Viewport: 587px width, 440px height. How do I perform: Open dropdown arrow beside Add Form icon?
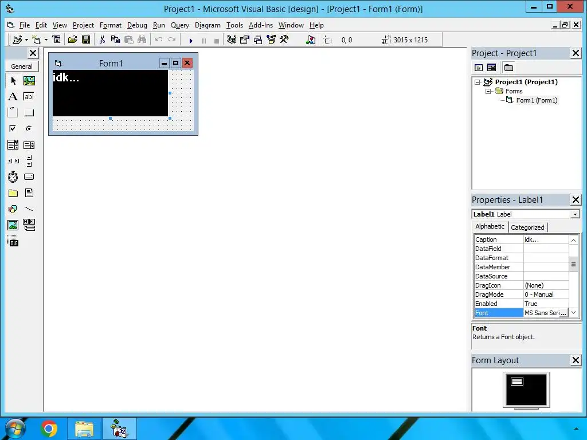coord(46,40)
